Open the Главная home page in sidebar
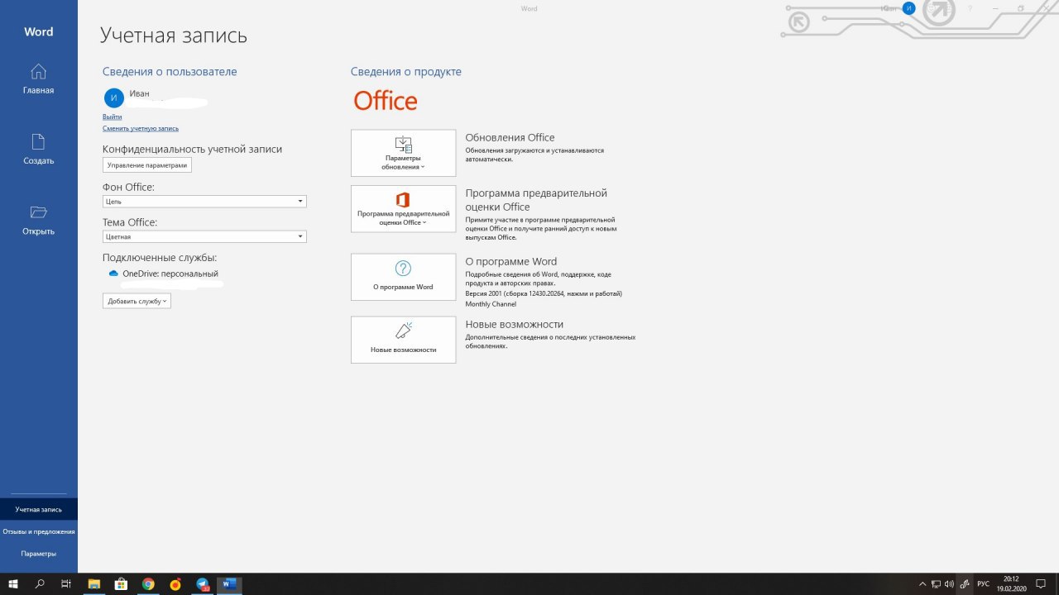This screenshot has height=595, width=1059. point(38,71)
